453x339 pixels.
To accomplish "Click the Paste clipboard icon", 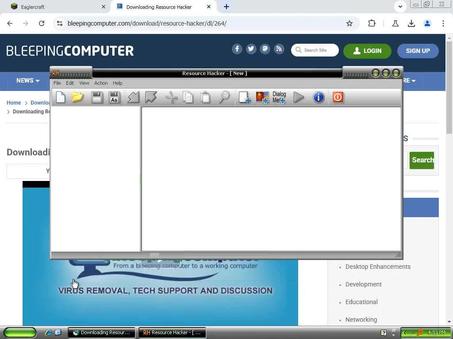I will coord(206,97).
